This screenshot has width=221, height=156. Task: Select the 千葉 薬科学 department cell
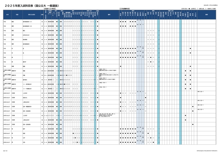[25, 61]
